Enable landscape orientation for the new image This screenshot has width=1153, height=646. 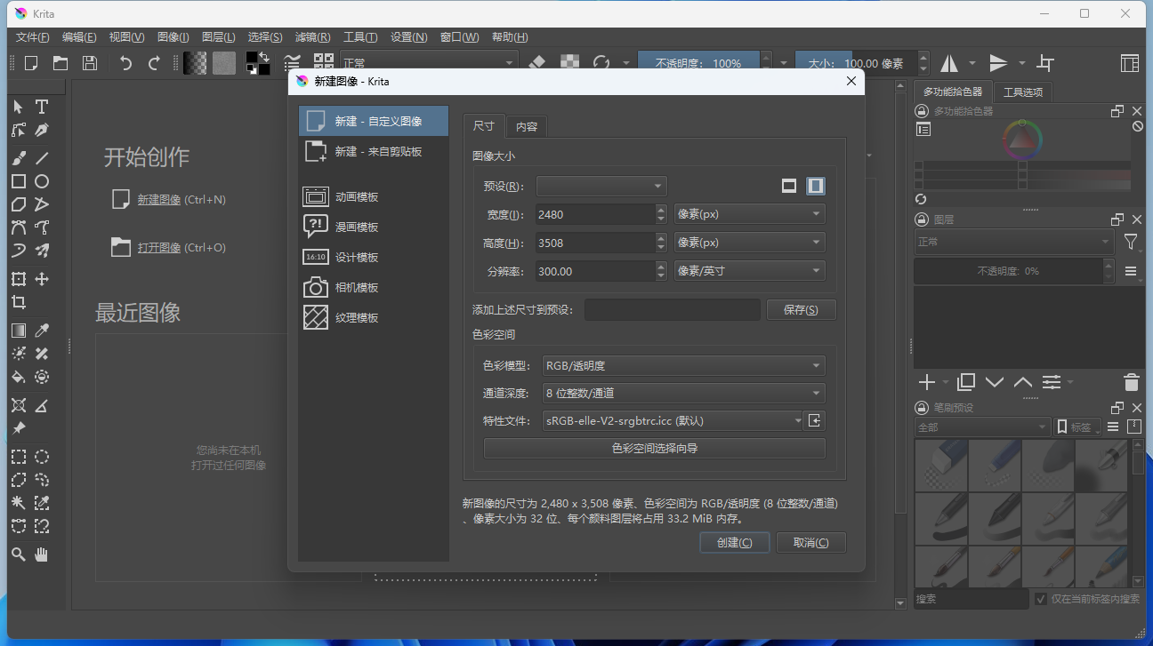point(789,186)
